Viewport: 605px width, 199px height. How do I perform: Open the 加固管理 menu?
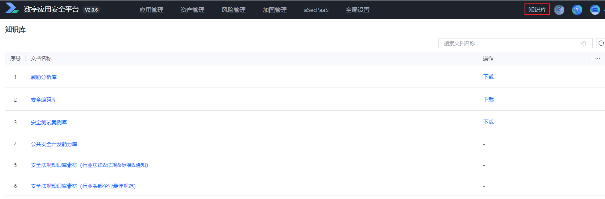coord(275,10)
